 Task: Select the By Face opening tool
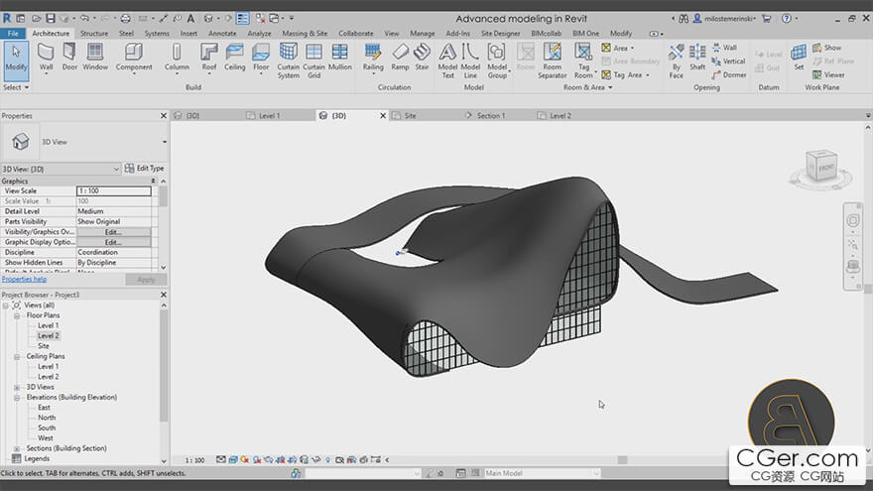click(x=676, y=61)
